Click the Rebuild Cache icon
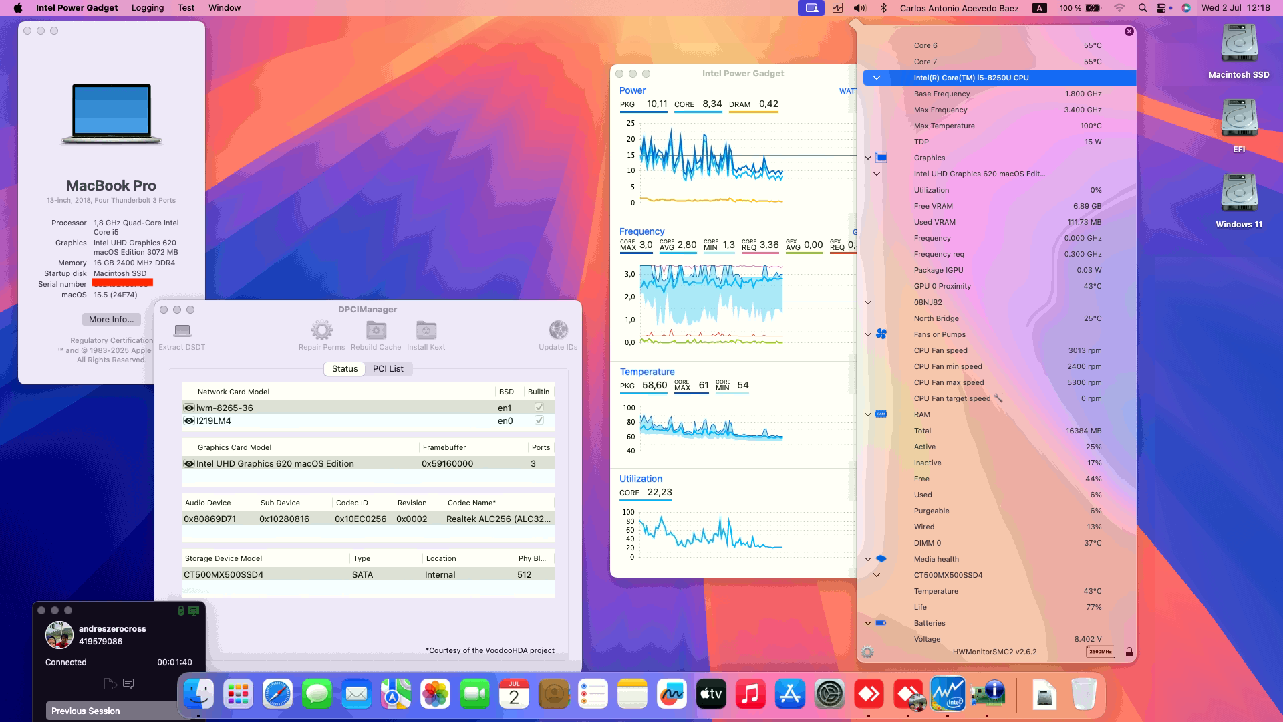Image resolution: width=1283 pixels, height=722 pixels. click(375, 330)
